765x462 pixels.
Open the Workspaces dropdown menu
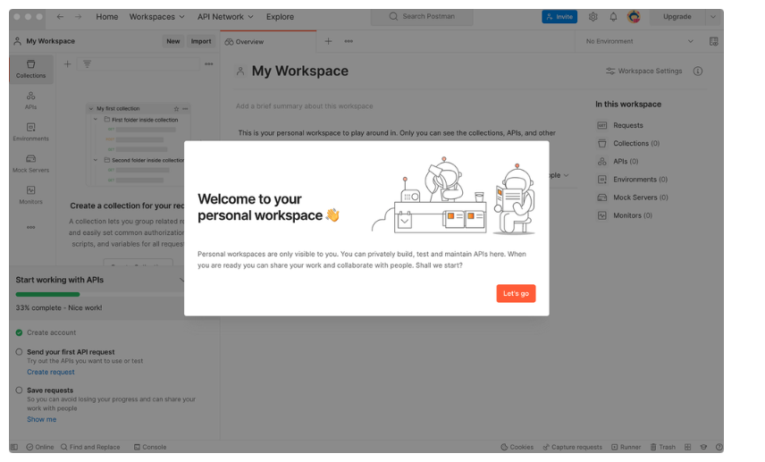pyautogui.click(x=156, y=17)
